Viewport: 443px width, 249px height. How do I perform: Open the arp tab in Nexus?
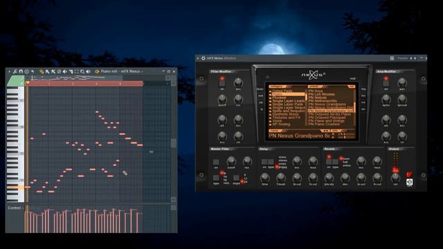[x=261, y=102]
